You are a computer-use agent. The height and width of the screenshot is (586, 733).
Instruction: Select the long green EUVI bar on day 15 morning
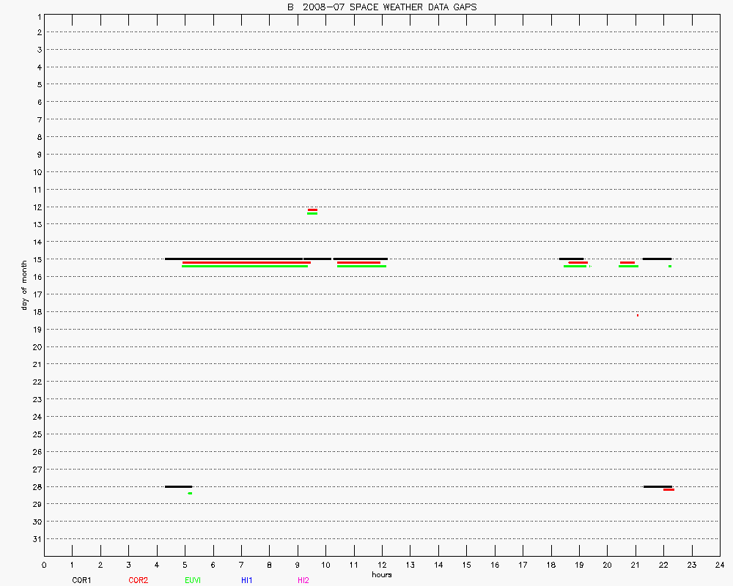[244, 267]
